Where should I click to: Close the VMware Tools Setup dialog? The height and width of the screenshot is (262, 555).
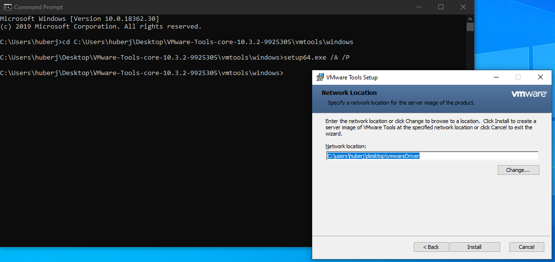click(540, 77)
